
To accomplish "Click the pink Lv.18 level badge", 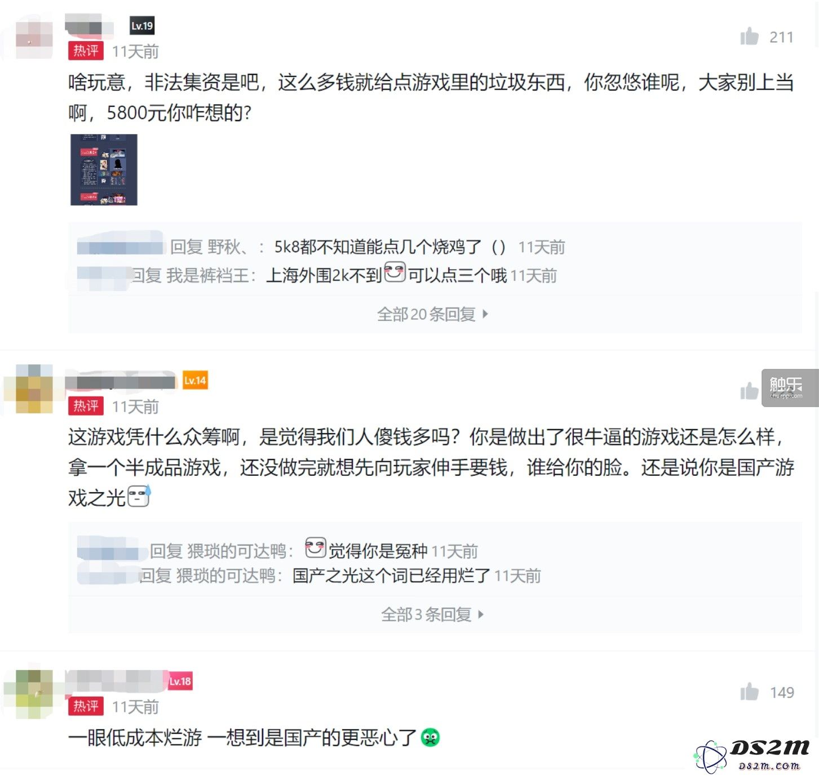I will tap(180, 681).
